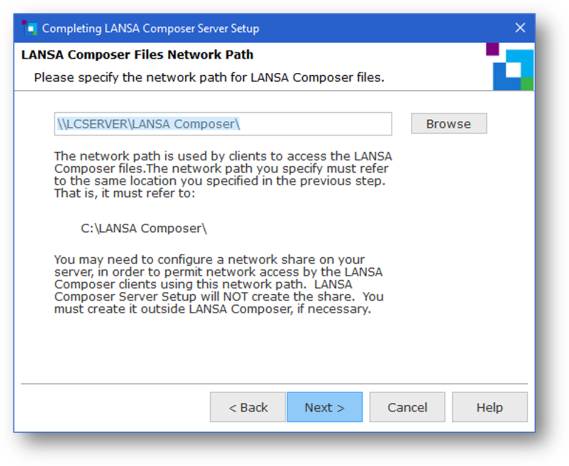Viewport: 569px width, 466px height.
Task: Click the "C:\LANSA Composer\" location text
Action: click(x=144, y=229)
